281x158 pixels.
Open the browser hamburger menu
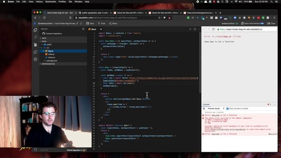tap(274, 18)
